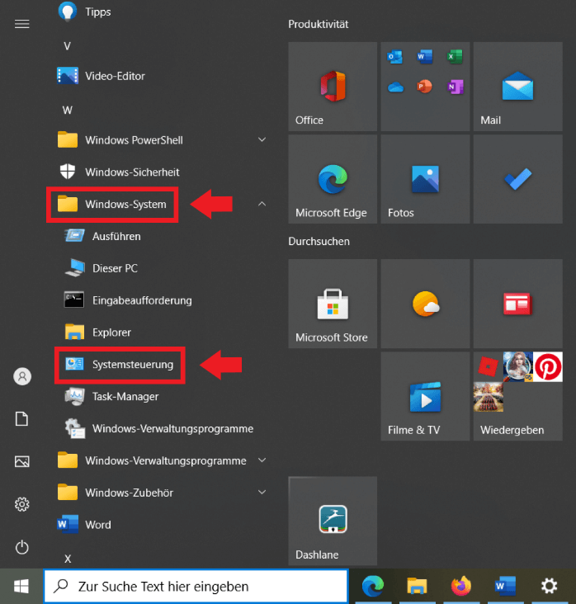Expand Windows-Verwaltungsprogramme folder with chevron
The width and height of the screenshot is (576, 604).
pyautogui.click(x=262, y=460)
